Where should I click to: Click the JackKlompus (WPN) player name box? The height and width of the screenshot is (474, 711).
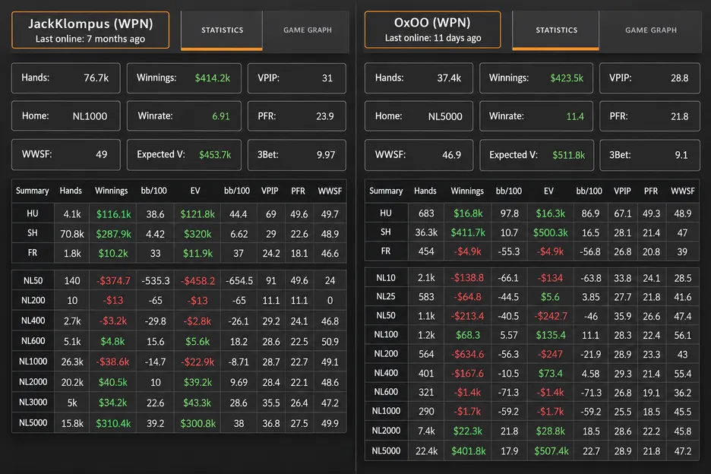point(90,30)
